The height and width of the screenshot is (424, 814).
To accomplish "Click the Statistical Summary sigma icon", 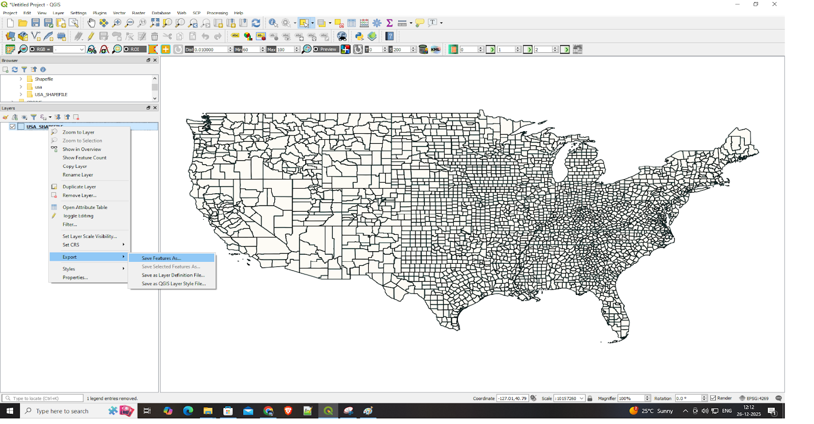I will [x=390, y=23].
